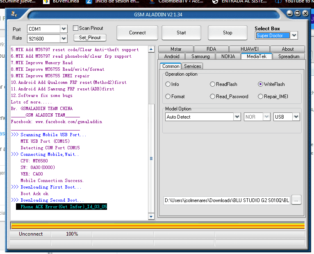Image resolution: width=314 pixels, height=254 pixels.
Task: Click the Set_Pinout button
Action: (90, 38)
